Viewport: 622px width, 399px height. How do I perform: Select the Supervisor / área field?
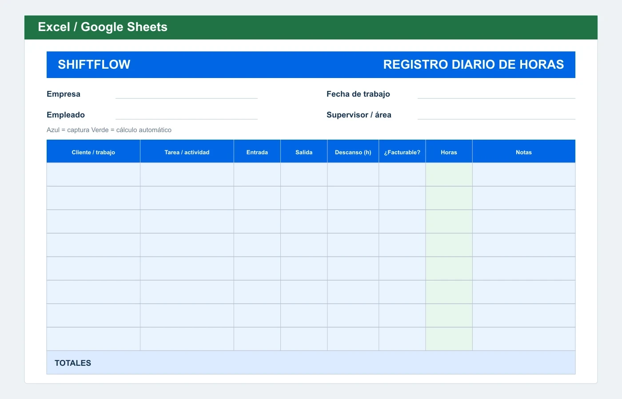pyautogui.click(x=496, y=115)
